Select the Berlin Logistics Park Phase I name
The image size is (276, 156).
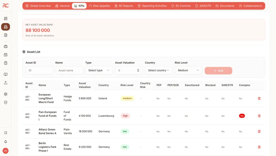47,147
